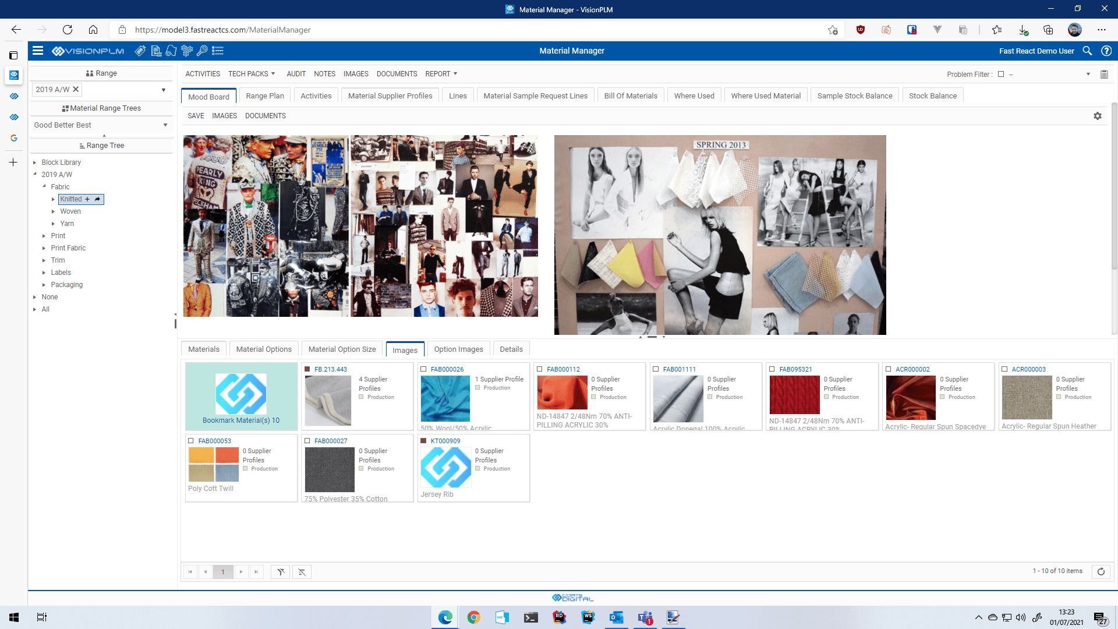
Task: Click SAVE on the mood board
Action: (196, 116)
